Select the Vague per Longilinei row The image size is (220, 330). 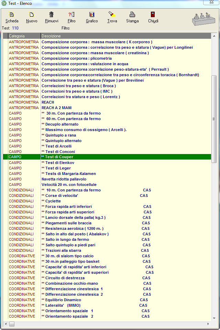107,47
